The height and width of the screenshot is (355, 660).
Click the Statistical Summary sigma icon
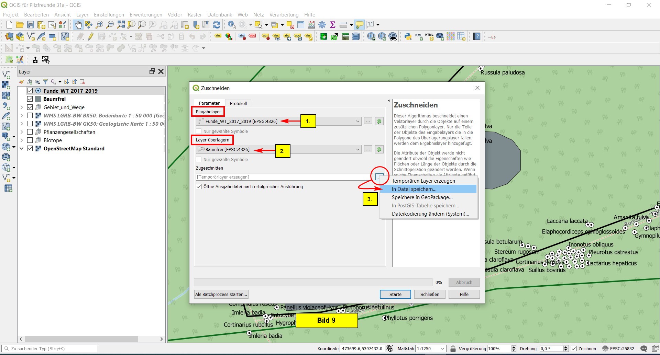coord(332,25)
